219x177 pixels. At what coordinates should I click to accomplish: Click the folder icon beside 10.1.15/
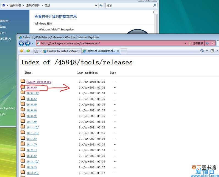point(23,132)
